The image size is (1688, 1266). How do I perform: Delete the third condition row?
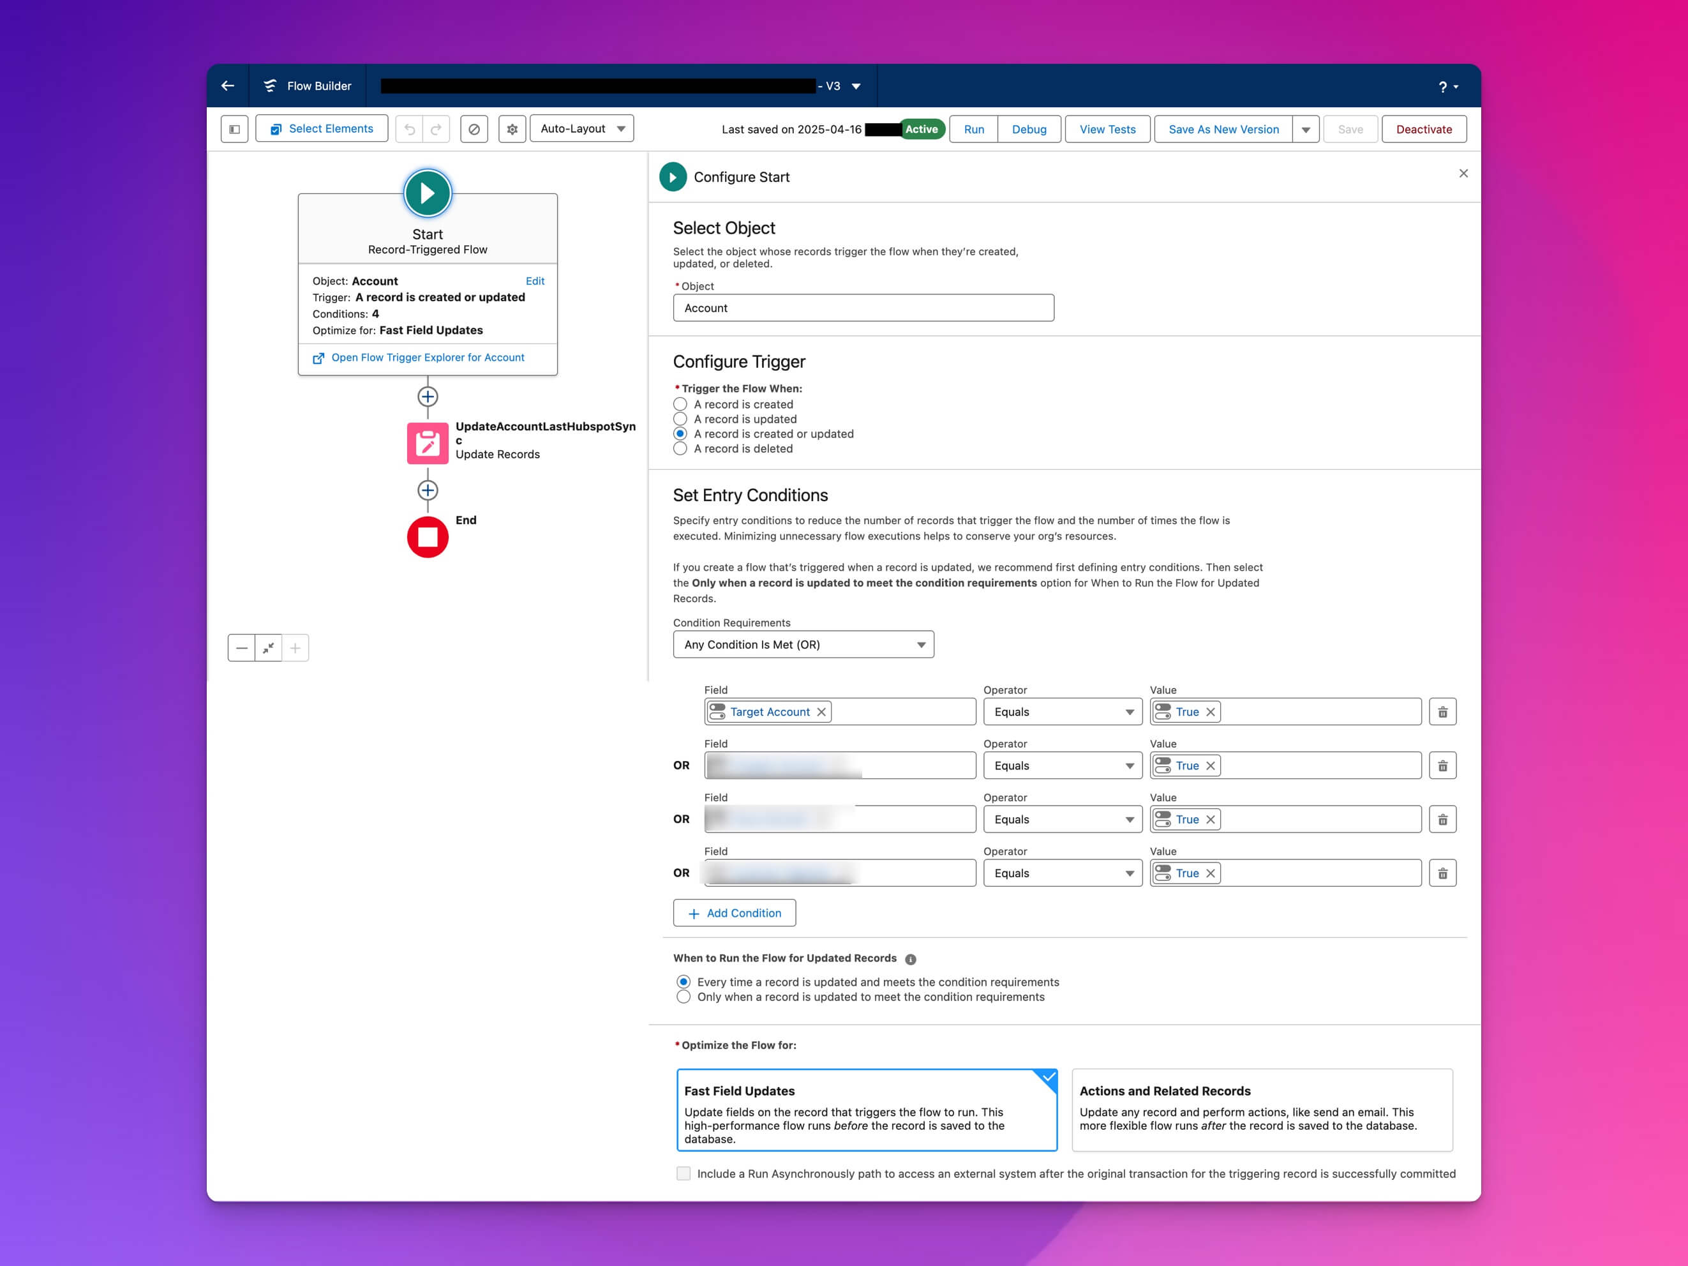click(x=1442, y=819)
